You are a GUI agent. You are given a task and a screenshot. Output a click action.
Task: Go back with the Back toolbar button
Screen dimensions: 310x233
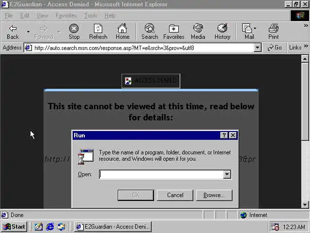click(13, 32)
